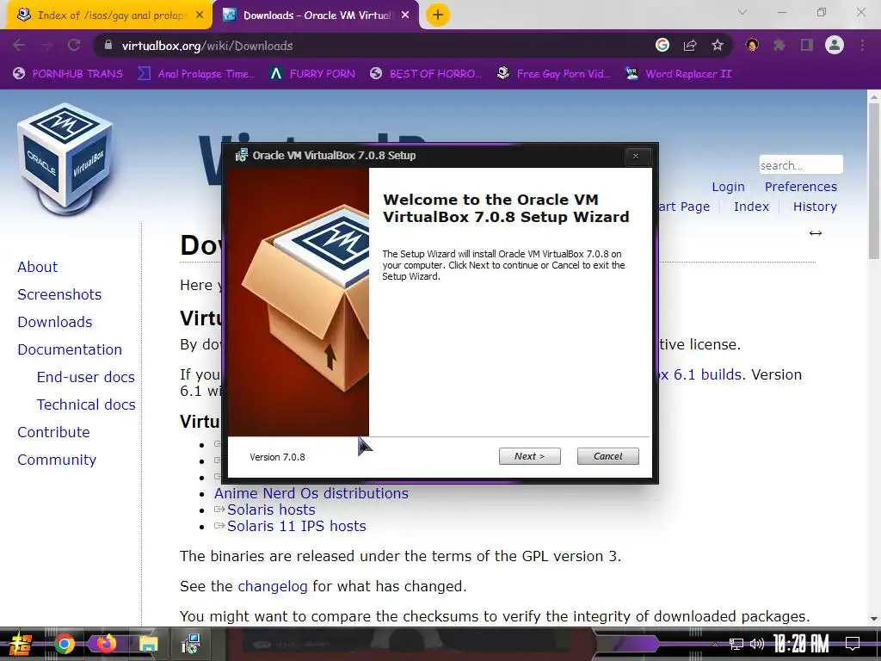Click the 10:20 AM taskbar clock
Viewport: 881px width, 661px height.
point(801,644)
